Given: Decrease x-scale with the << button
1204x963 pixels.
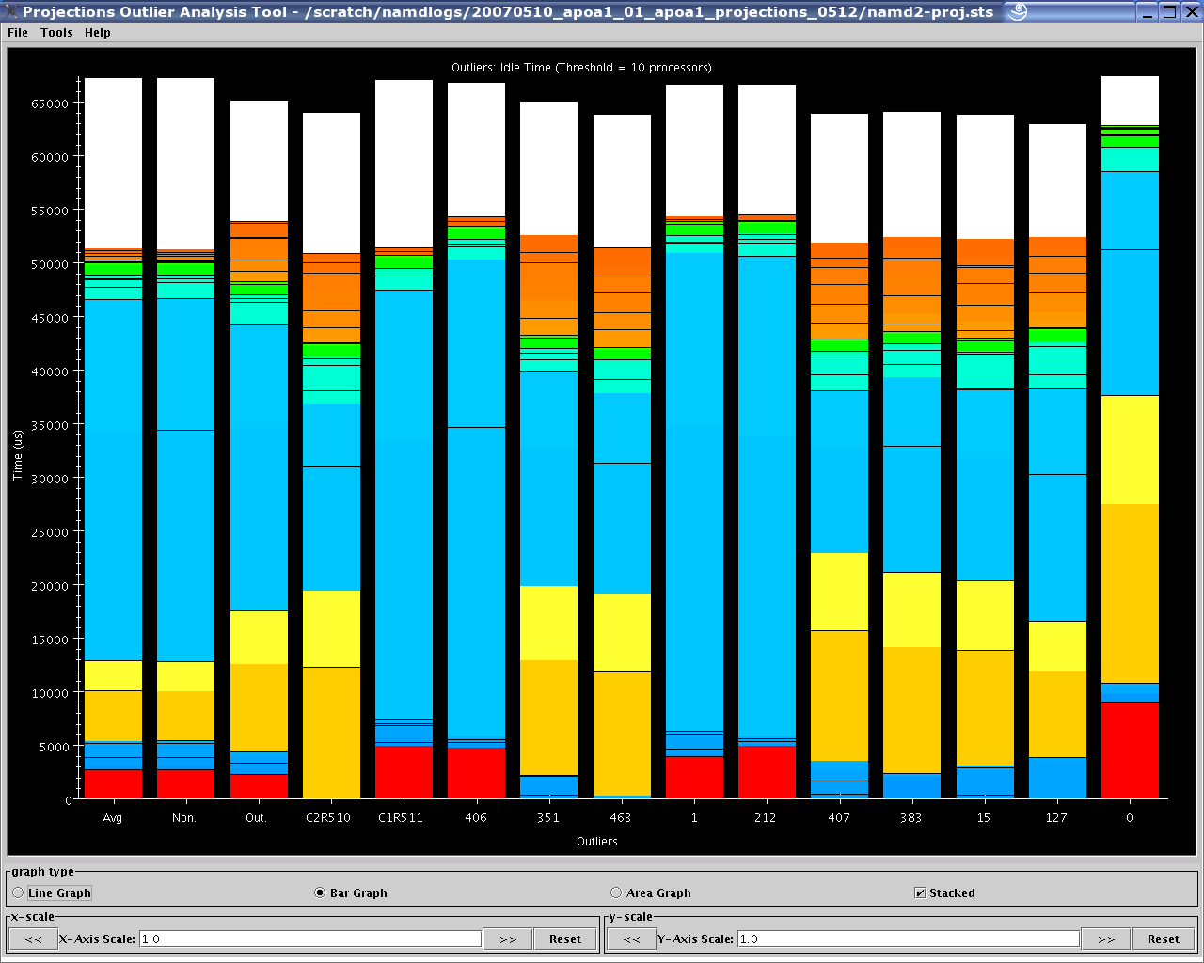Looking at the screenshot, I should 33,939.
